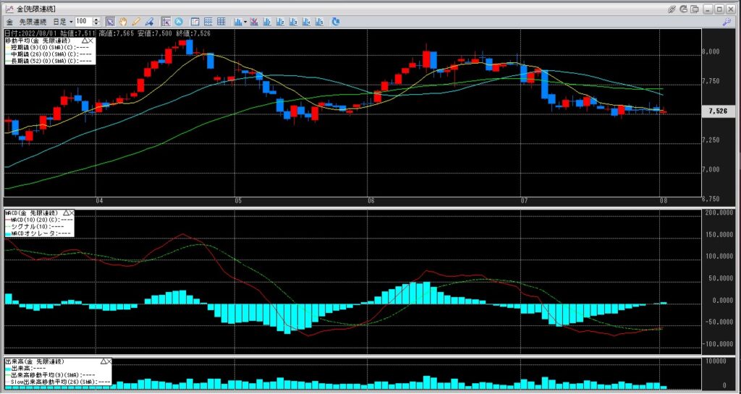This screenshot has height=394, width=741.
Task: Select the arrow pointer cursor tool
Action: 109,22
